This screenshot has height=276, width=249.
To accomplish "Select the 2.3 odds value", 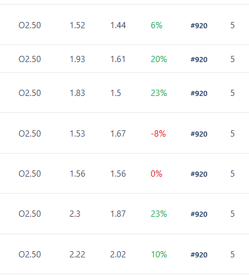I will (x=75, y=214).
